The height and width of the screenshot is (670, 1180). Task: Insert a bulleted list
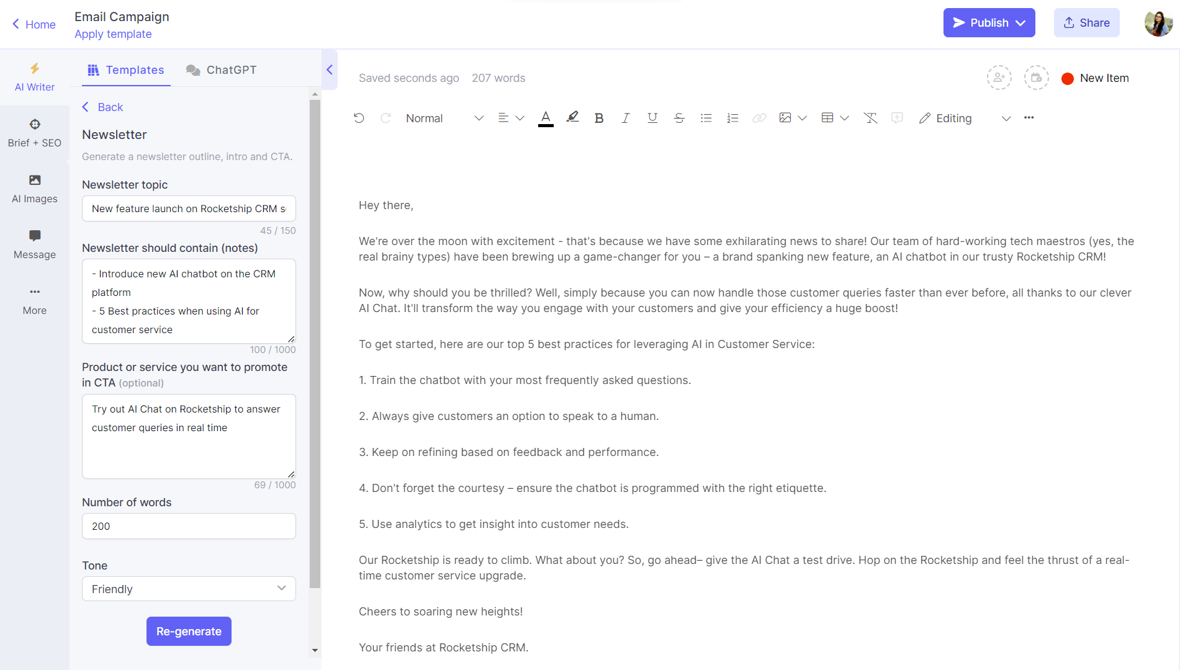coord(706,118)
